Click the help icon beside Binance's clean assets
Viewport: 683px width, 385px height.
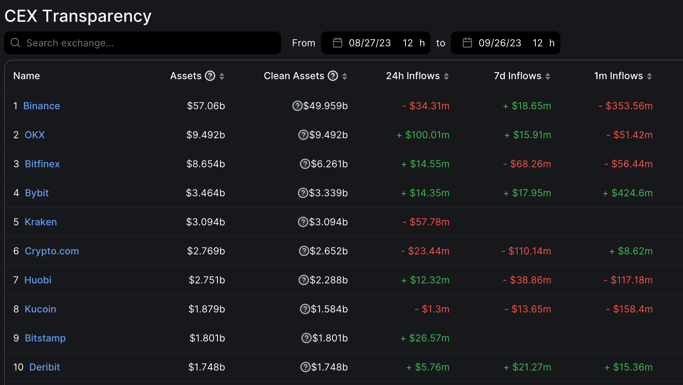pos(297,106)
